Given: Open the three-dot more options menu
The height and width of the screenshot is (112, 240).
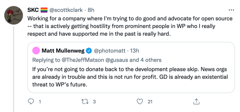Looking at the screenshot, I should (x=231, y=10).
